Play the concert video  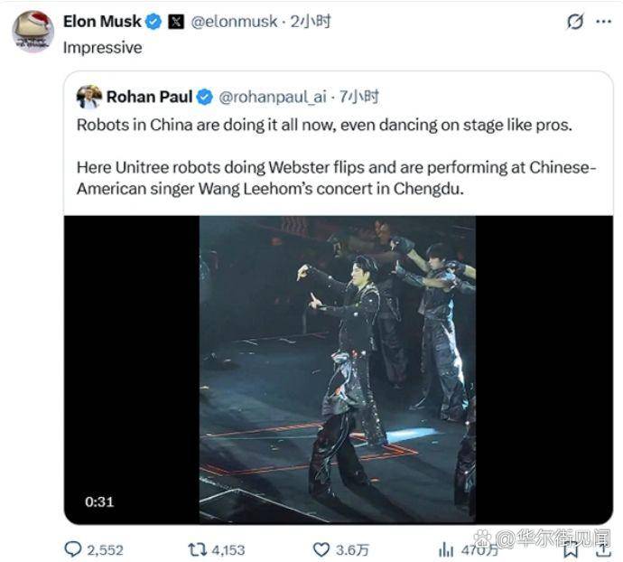[338, 369]
